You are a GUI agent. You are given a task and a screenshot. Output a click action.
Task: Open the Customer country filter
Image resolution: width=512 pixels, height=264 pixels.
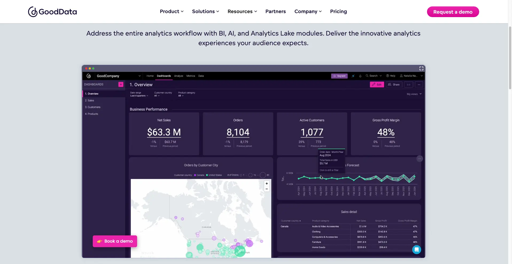pyautogui.click(x=163, y=94)
